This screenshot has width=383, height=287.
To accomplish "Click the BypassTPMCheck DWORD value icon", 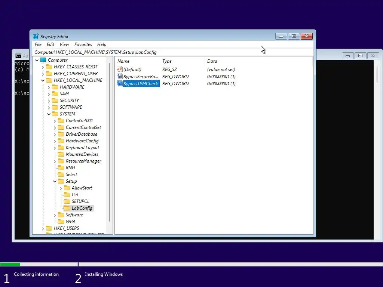I will 120,83.
